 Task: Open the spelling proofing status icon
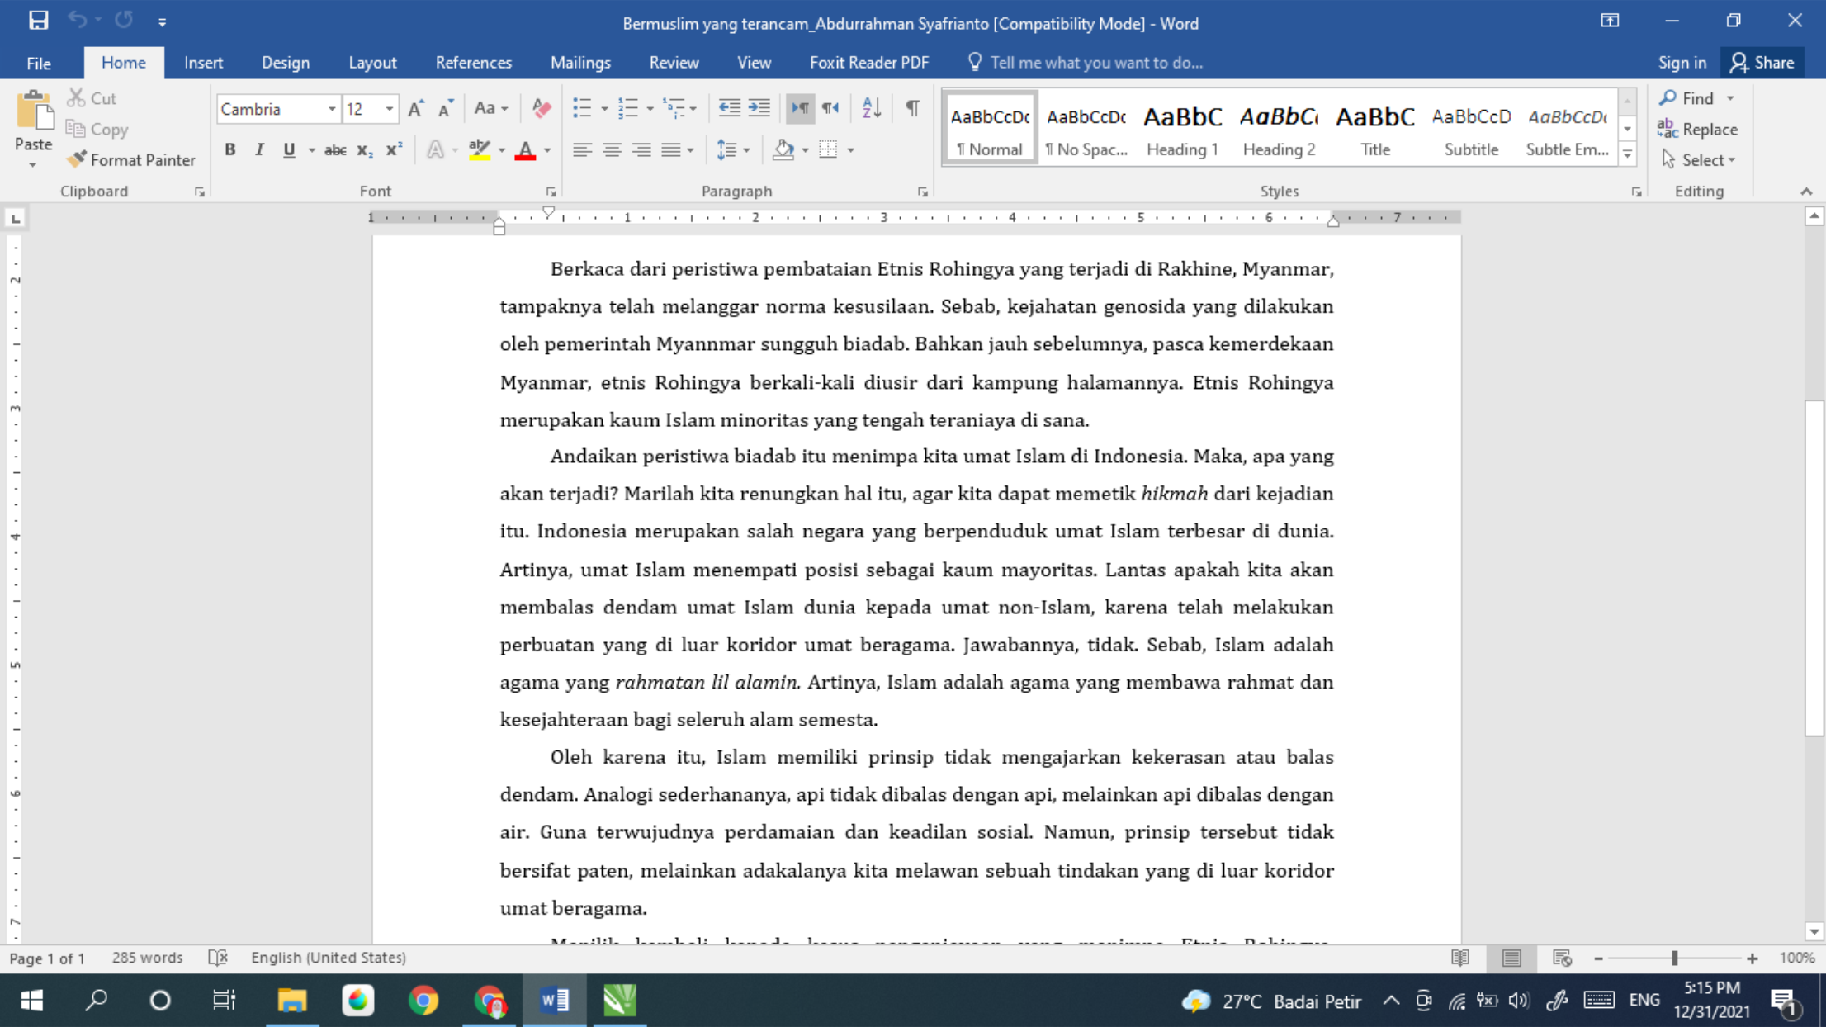click(x=218, y=958)
